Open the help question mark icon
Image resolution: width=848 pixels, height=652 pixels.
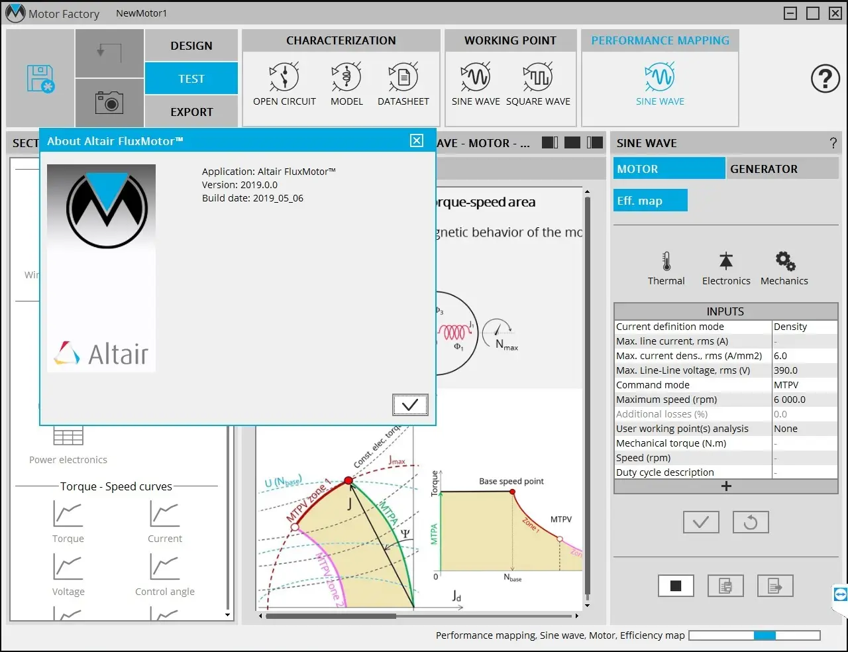point(825,80)
